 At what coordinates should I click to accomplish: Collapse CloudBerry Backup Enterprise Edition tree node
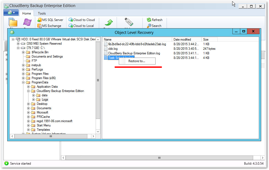pyautogui.click(x=28, y=91)
